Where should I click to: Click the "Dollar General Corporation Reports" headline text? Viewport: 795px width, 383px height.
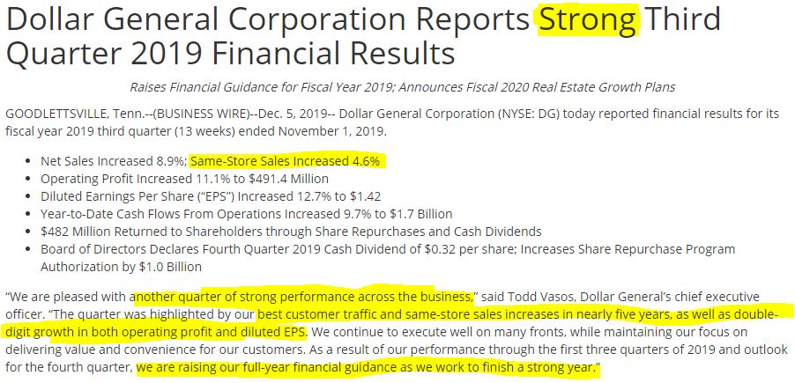[x=264, y=19]
